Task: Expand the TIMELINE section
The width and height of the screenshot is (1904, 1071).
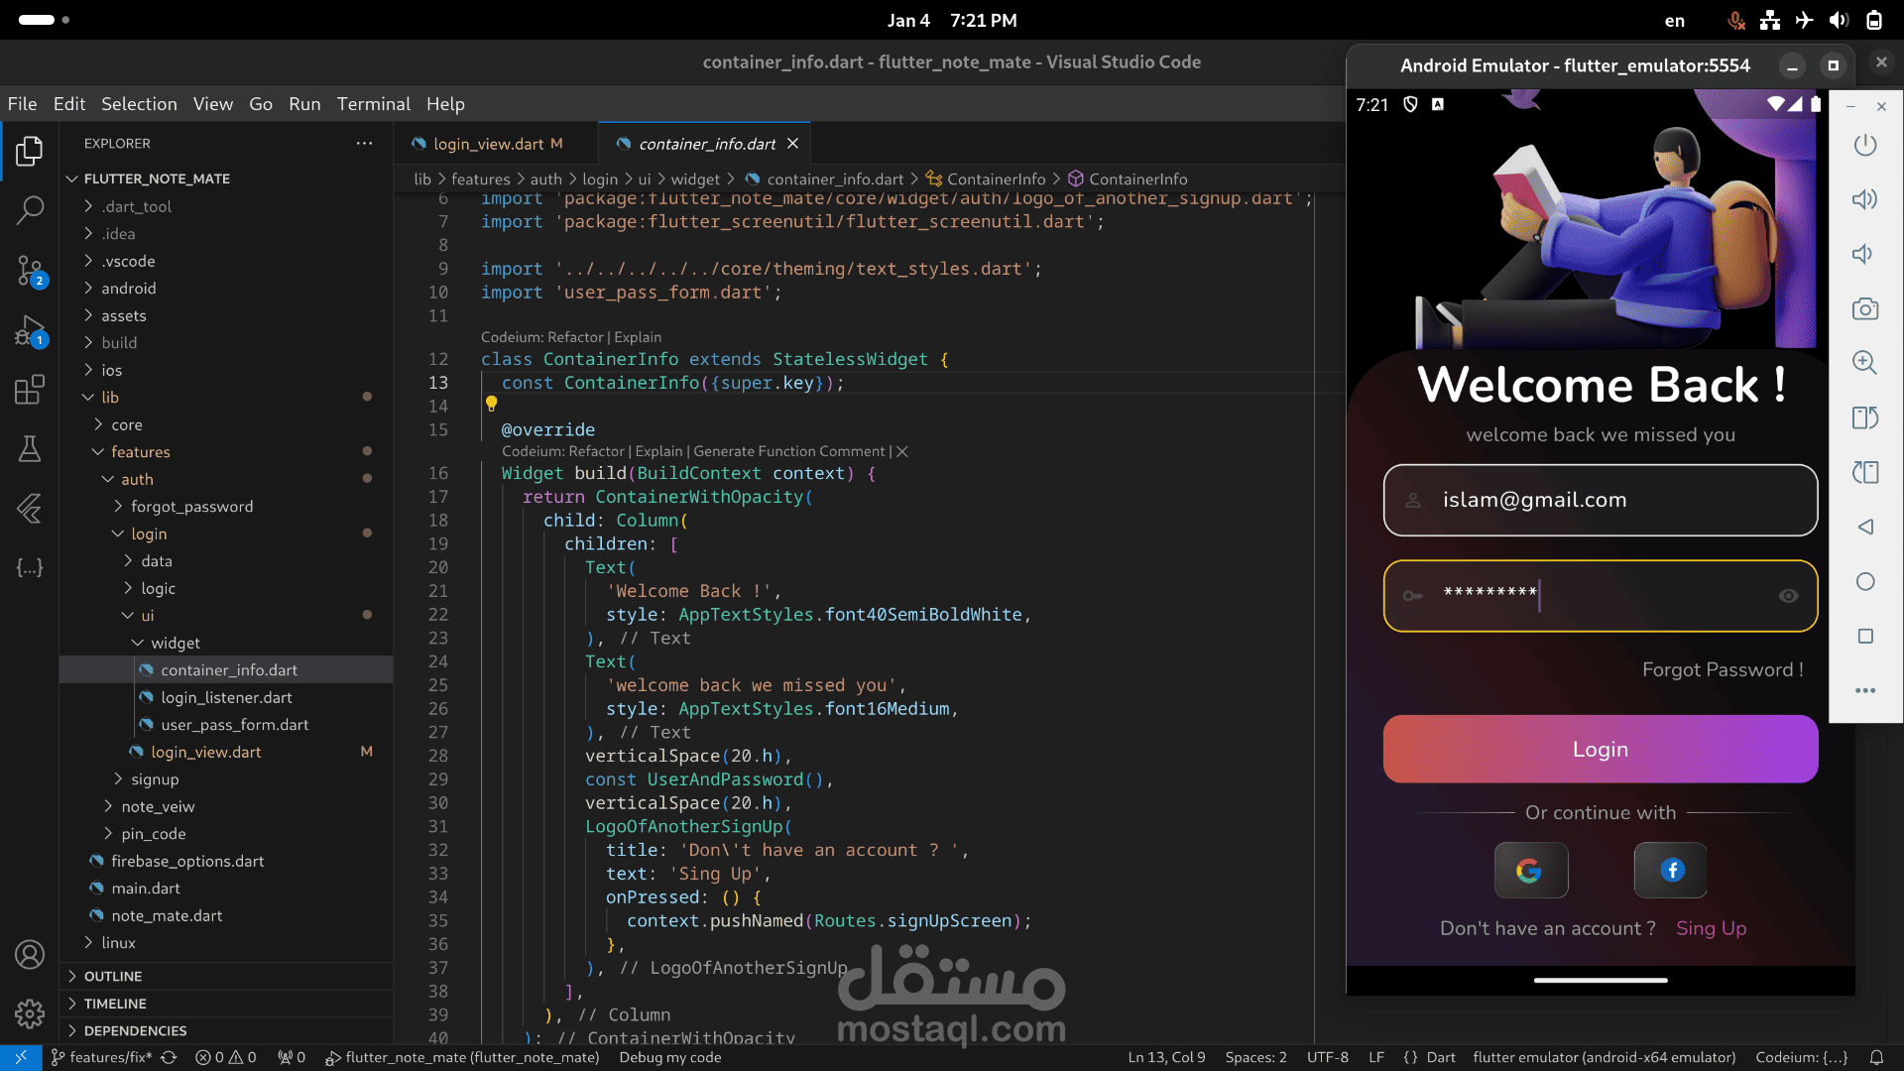Action: tap(226, 1004)
